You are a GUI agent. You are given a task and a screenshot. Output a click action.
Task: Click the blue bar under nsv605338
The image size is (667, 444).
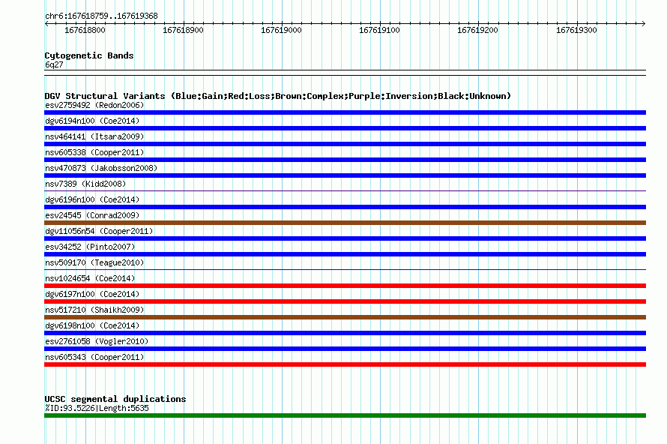click(345, 160)
